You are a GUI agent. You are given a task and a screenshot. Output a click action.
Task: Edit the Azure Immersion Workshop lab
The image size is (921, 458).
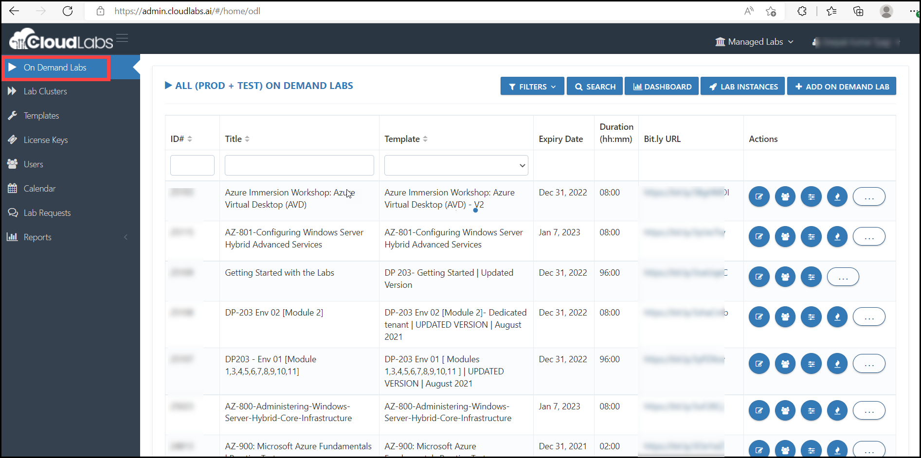(759, 197)
